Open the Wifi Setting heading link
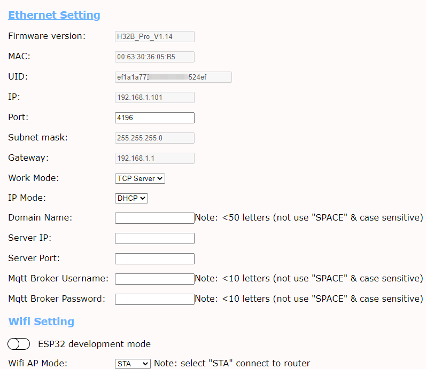The width and height of the screenshot is (426, 369). pos(41,321)
